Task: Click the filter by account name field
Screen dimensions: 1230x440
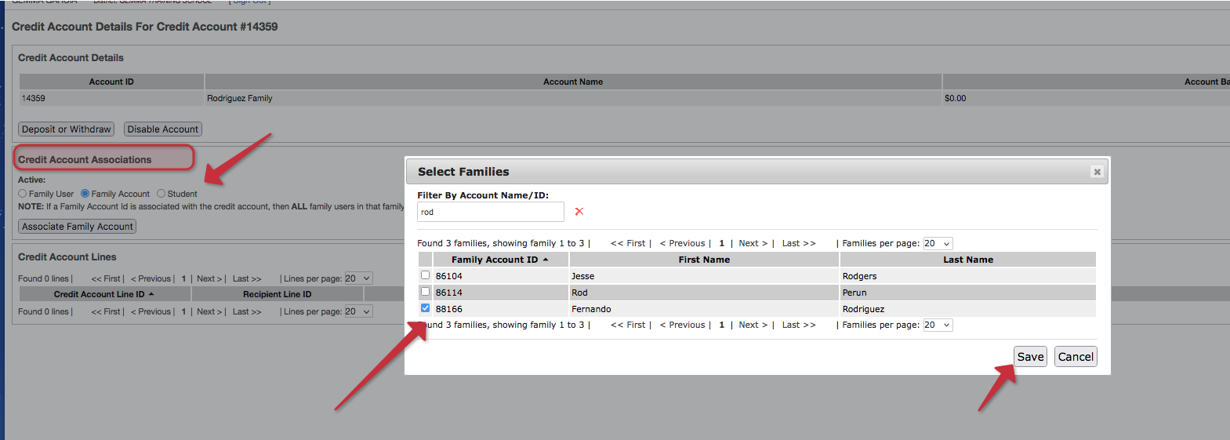Action: point(490,212)
